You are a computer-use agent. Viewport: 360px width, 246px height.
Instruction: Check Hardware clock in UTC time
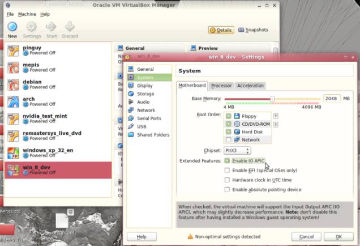tap(227, 180)
